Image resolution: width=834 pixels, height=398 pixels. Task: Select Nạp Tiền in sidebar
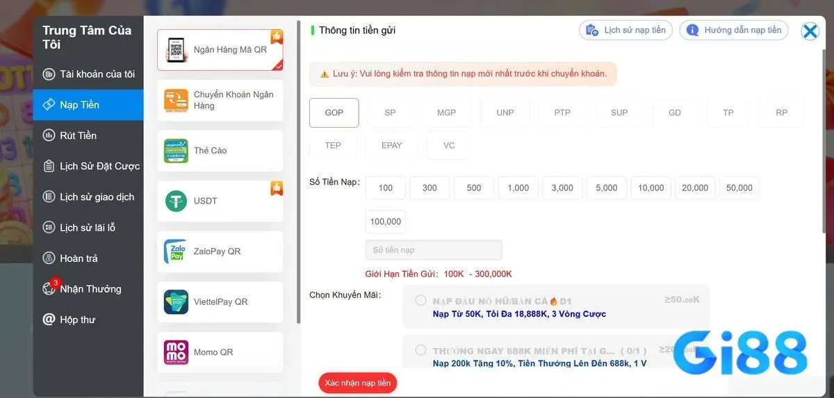tap(88, 105)
